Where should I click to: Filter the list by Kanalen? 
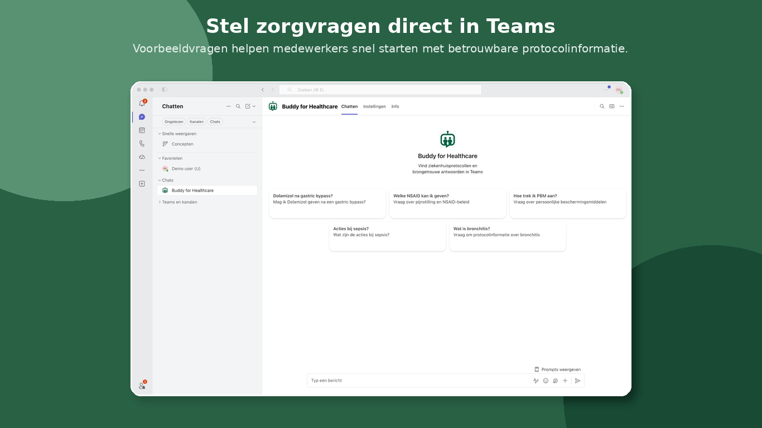[x=196, y=122]
